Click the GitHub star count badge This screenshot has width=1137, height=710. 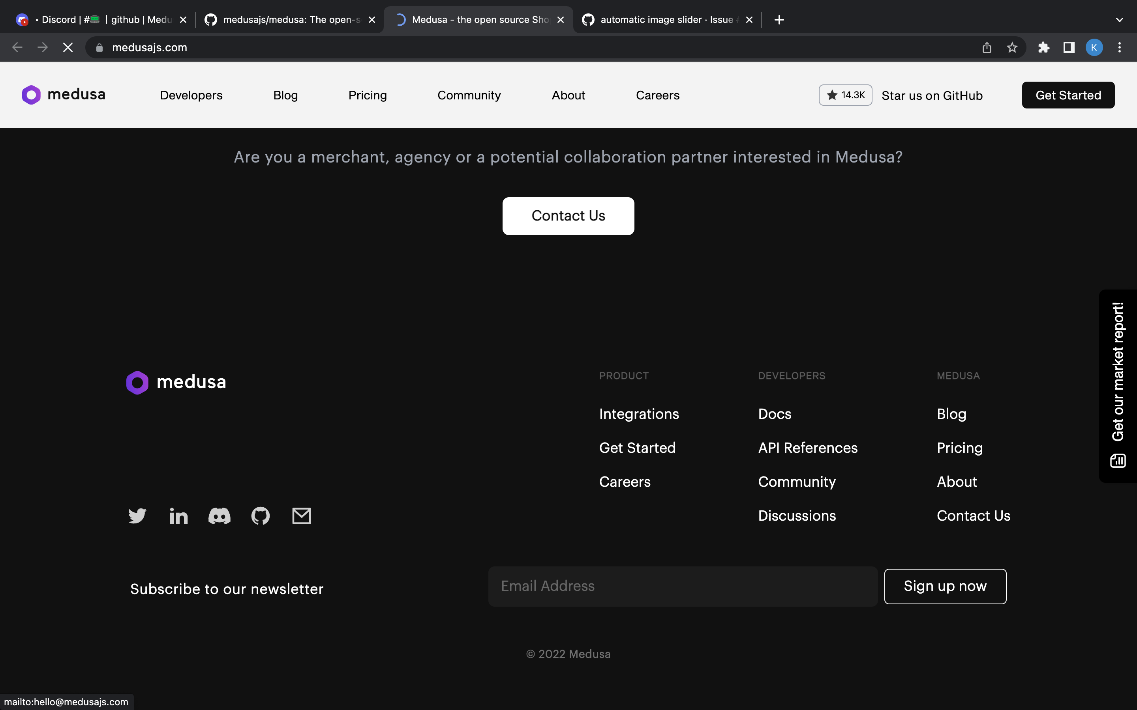[845, 95]
